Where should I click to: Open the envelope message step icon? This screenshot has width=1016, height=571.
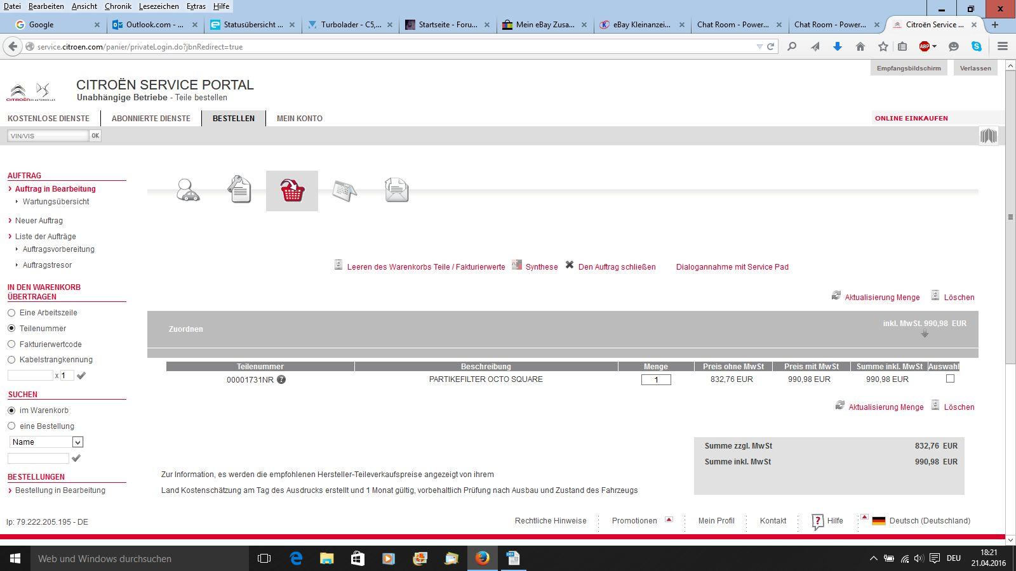[396, 190]
